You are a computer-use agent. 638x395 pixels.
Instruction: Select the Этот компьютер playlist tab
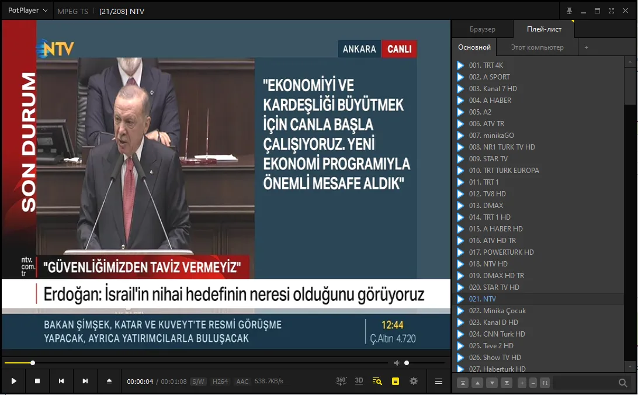coord(537,47)
